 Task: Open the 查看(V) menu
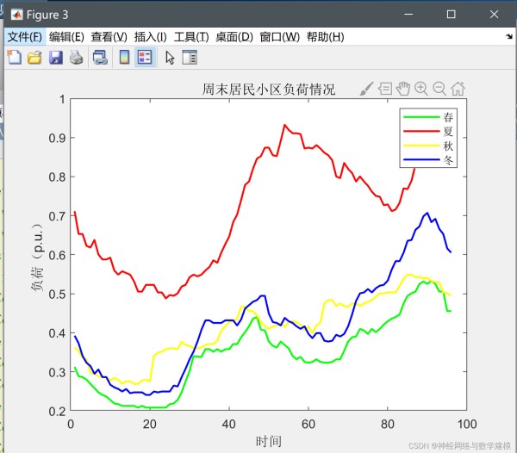[x=109, y=36]
